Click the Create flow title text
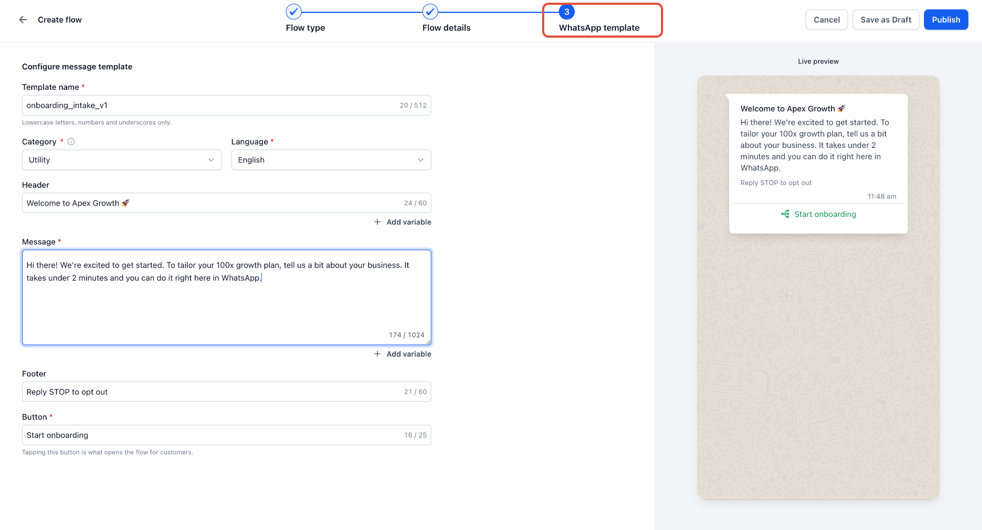The height and width of the screenshot is (530, 982). pos(60,20)
